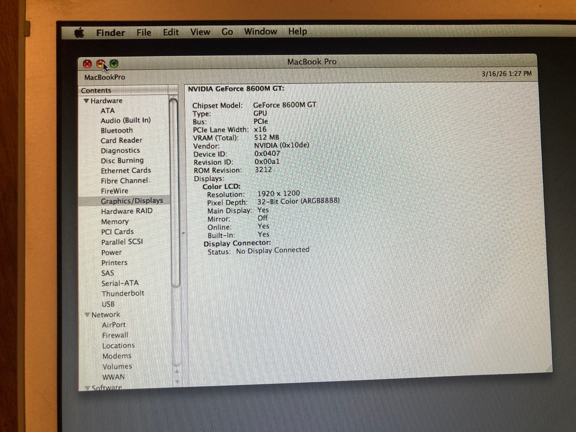The image size is (576, 432).
Task: Click the NVIDIA GeForce 8600M GT heading
Action: click(236, 89)
